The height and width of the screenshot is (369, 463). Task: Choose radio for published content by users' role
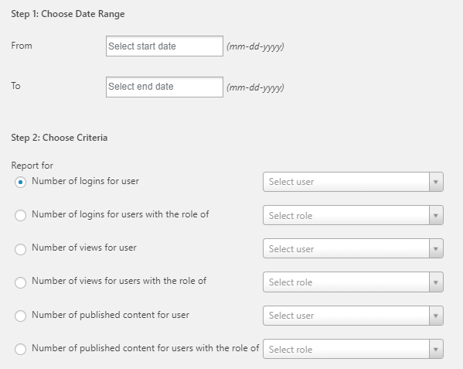click(20, 349)
